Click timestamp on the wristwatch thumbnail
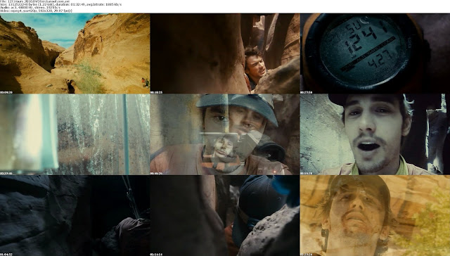The width and height of the screenshot is (450, 256). pos(307,92)
